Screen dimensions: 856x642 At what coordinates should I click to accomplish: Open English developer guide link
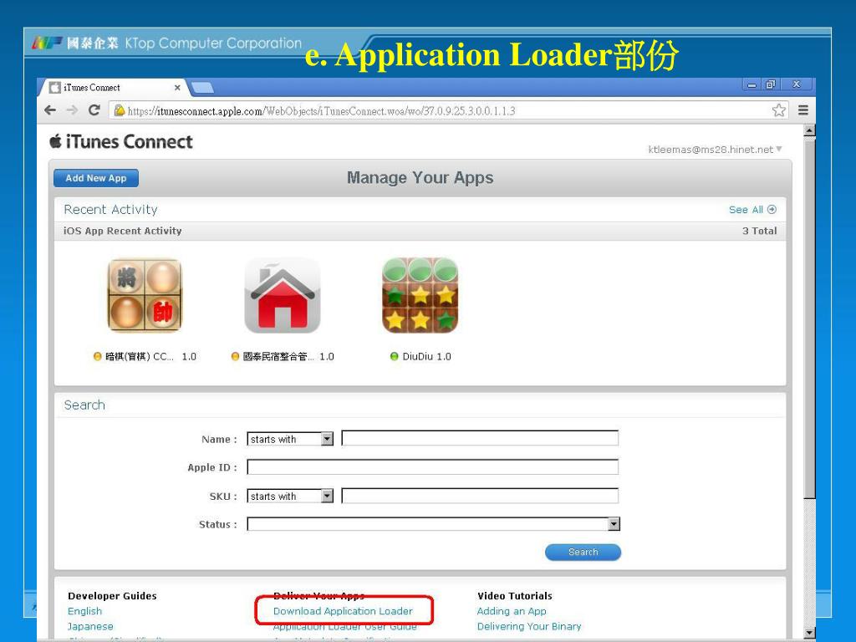pyautogui.click(x=84, y=611)
